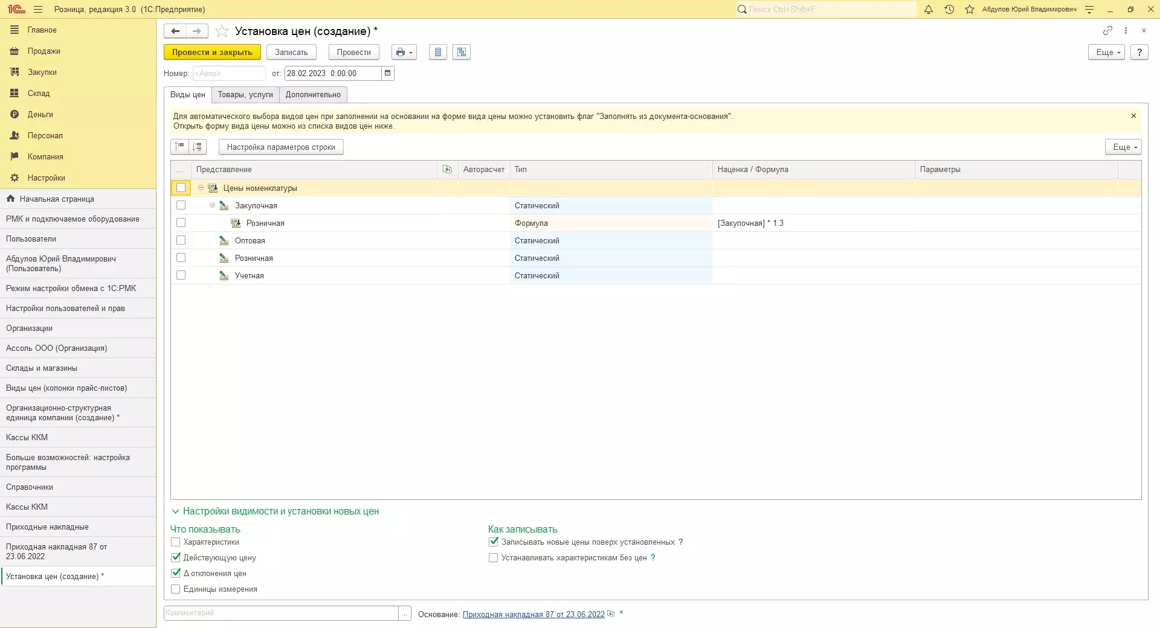Uncheck the Действующую цену checkbox
The height and width of the screenshot is (628, 1160).
click(x=176, y=558)
